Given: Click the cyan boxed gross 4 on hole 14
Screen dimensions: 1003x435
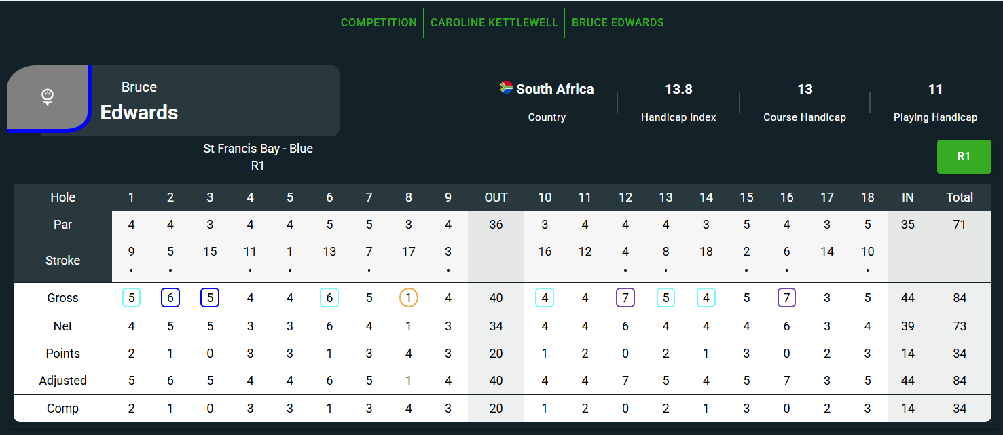Looking at the screenshot, I should 706,298.
